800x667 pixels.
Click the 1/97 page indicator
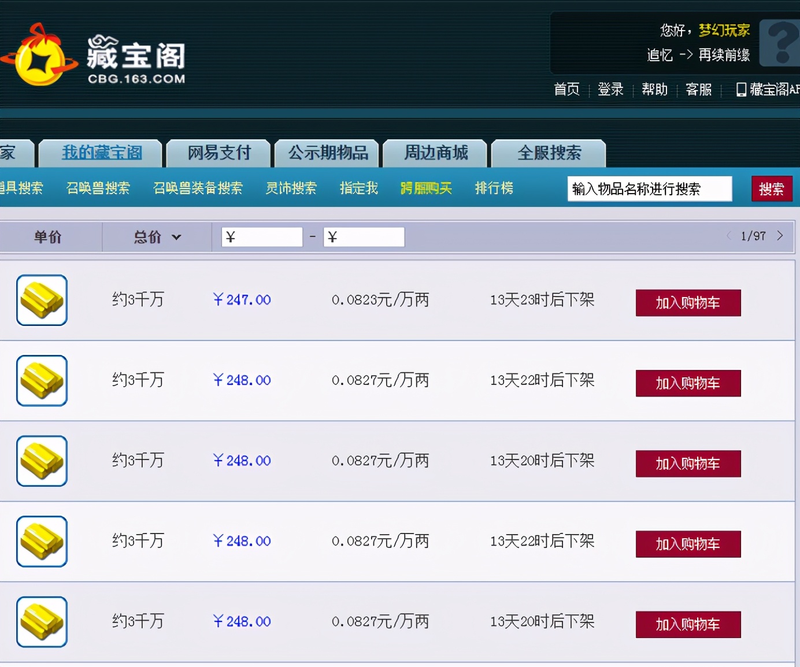tap(753, 236)
